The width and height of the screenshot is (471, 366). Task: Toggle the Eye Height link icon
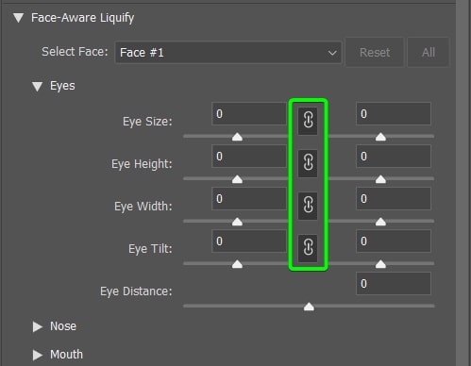[x=308, y=163]
